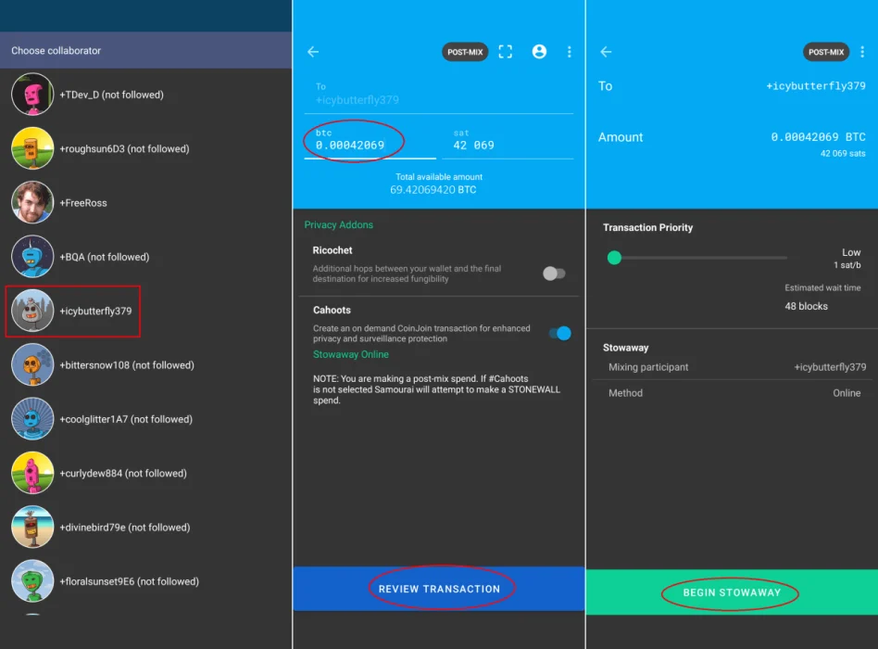Enable the Ricochet toggle
Viewport: 878px width, 649px height.
pos(554,274)
